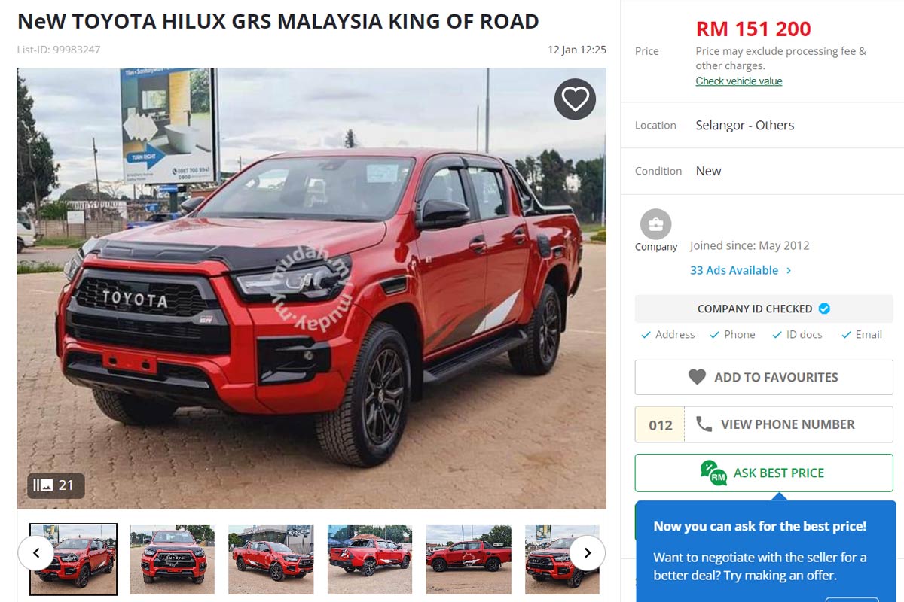Show the previous thumbnails with the left arrow
Image resolution: width=904 pixels, height=602 pixels.
click(36, 553)
